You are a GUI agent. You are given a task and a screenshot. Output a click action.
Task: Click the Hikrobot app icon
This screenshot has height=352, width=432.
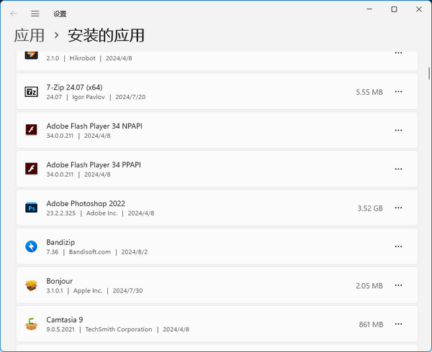(x=32, y=55)
